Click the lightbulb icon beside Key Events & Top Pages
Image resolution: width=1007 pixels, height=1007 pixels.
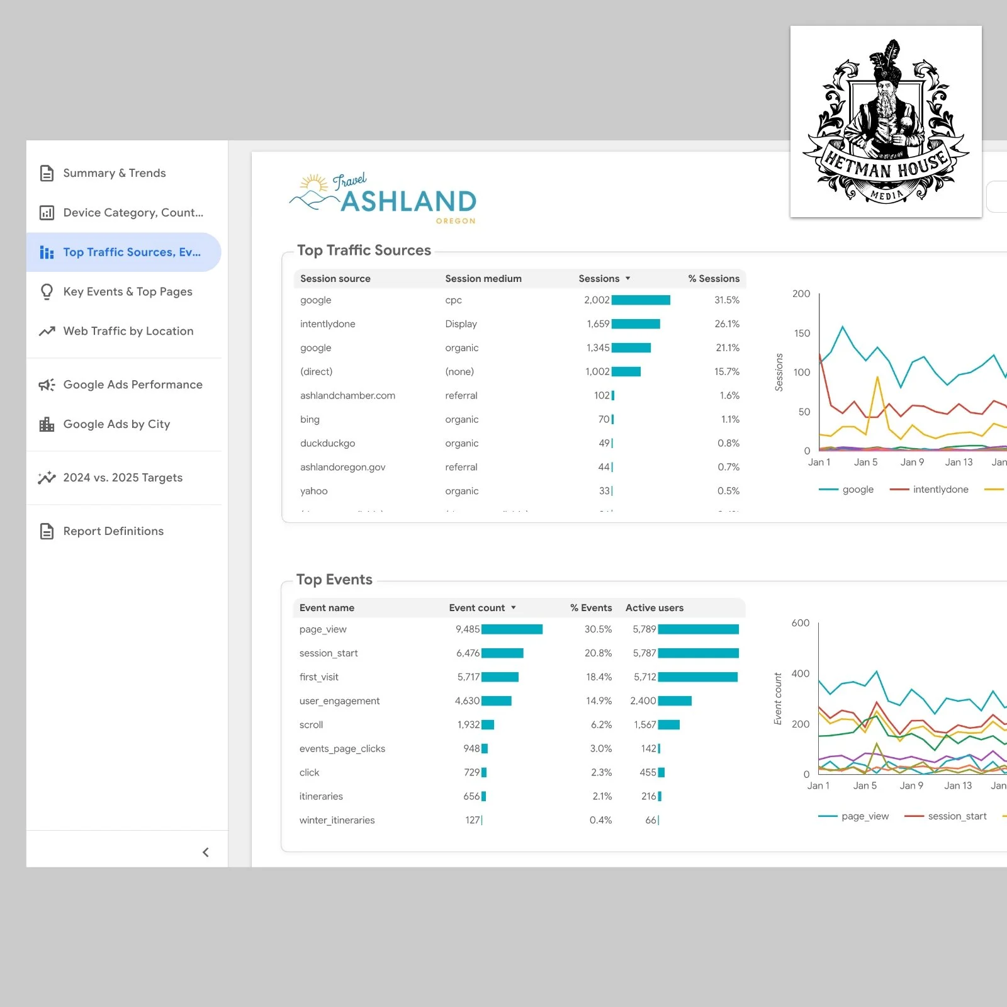click(47, 291)
